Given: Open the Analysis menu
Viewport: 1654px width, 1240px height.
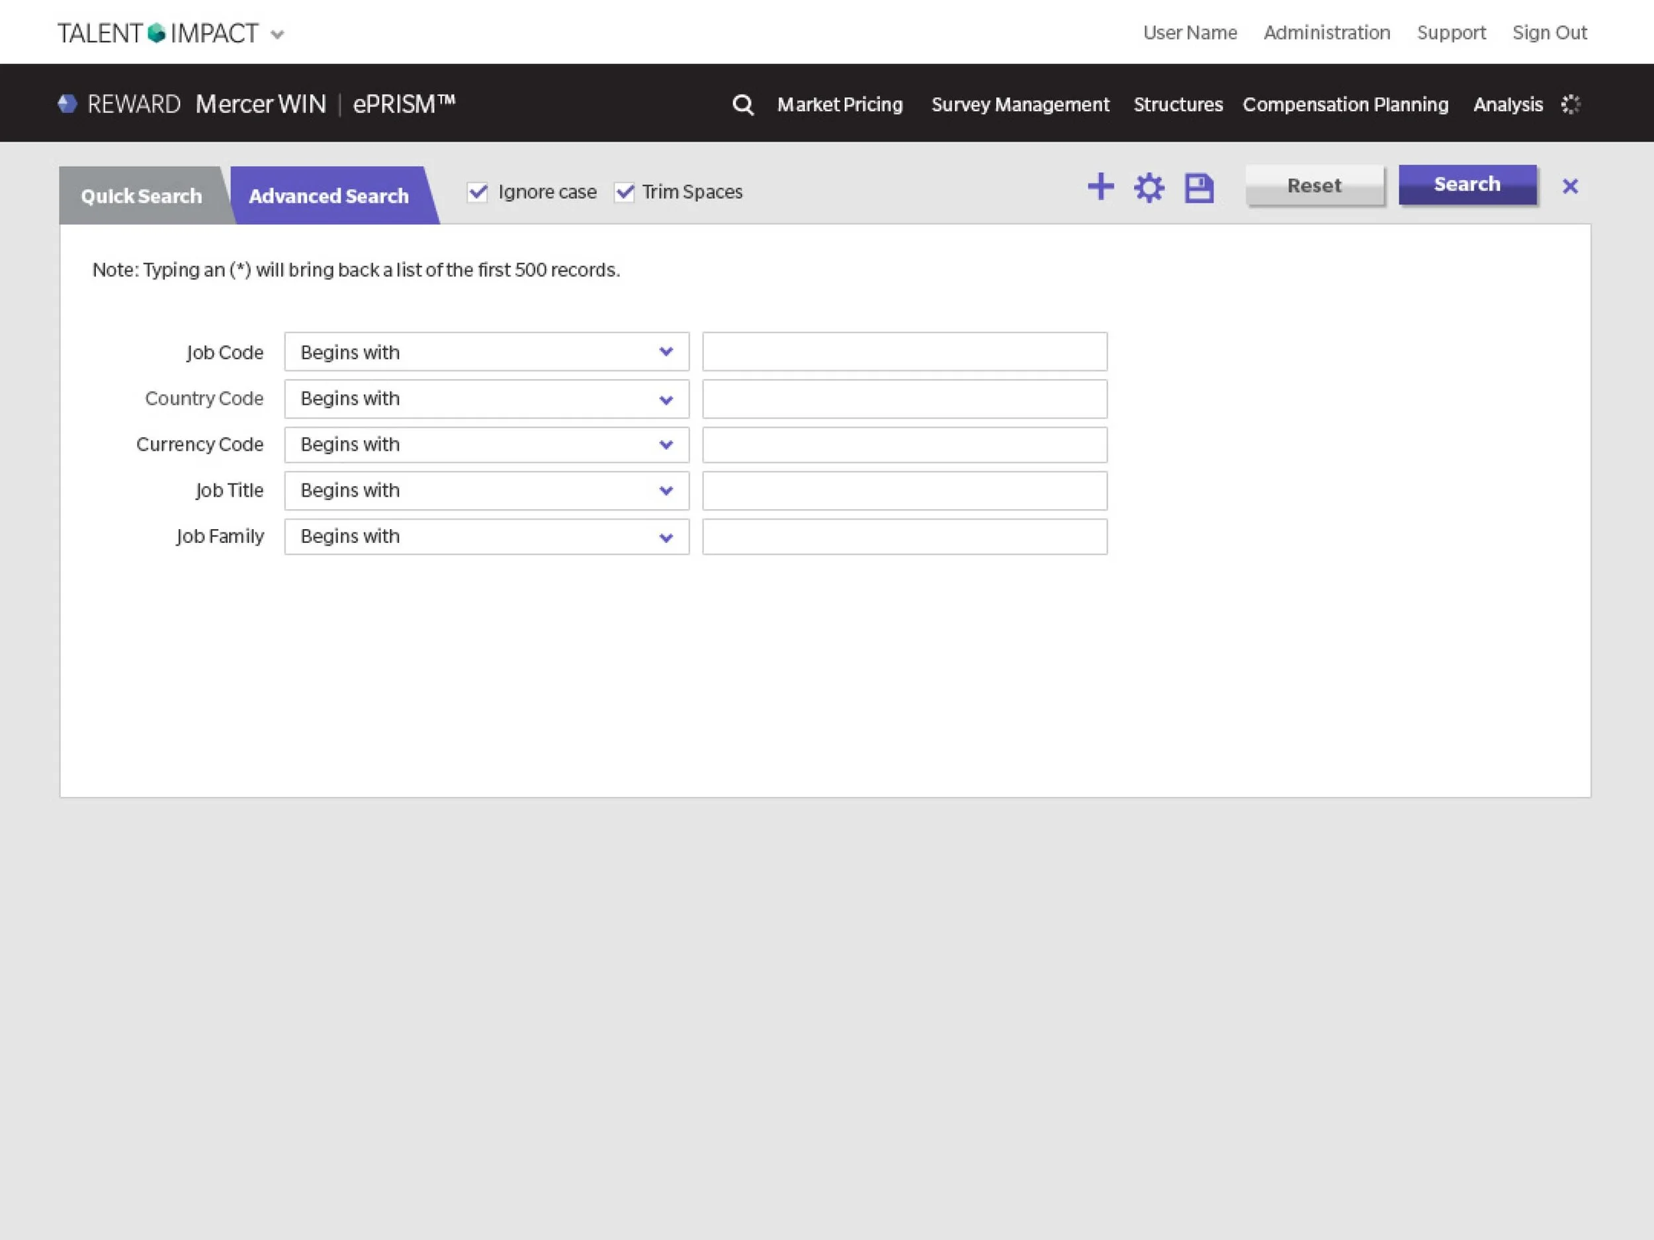Looking at the screenshot, I should (1507, 104).
